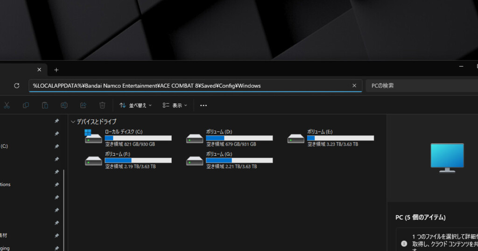Click the PC monitor icon in details pane
The height and width of the screenshot is (251, 478).
(x=447, y=158)
